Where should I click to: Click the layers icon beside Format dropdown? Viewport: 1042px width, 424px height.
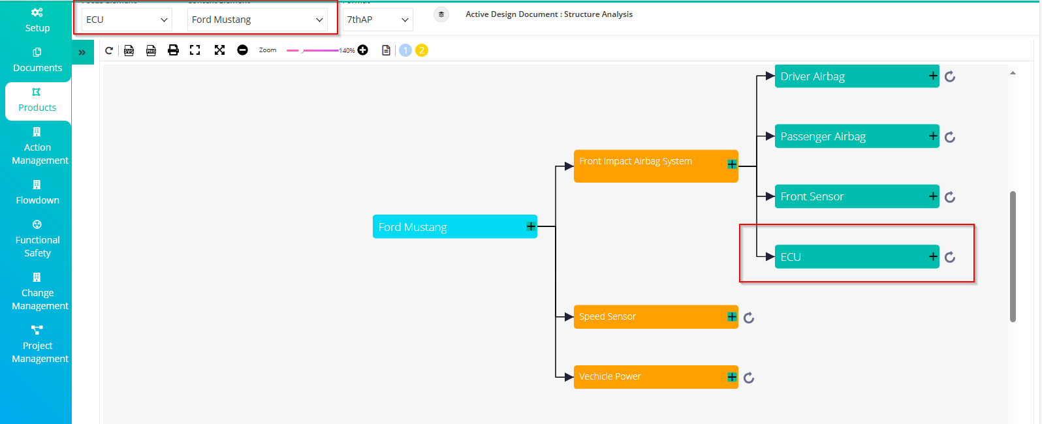[x=441, y=14]
